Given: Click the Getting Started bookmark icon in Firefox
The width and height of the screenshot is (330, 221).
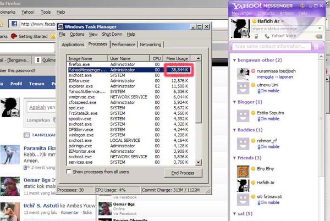Looking at the screenshot, I should [14, 36].
